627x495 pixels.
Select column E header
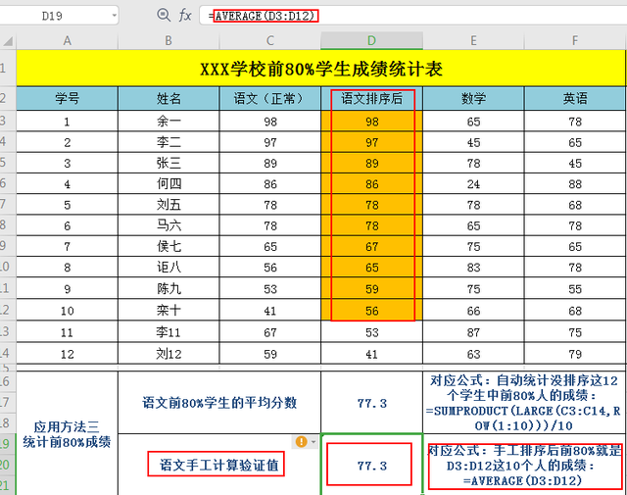tap(473, 41)
